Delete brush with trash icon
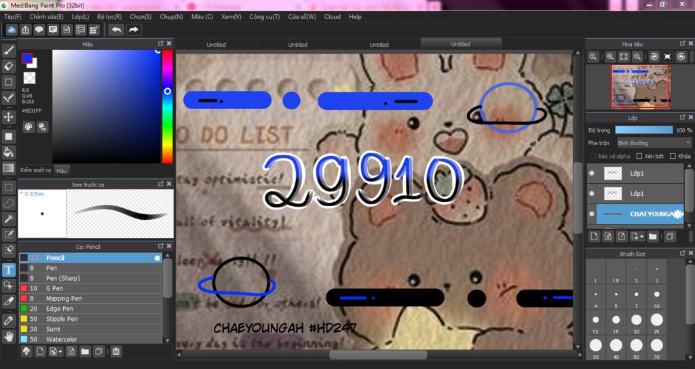 coord(115,351)
